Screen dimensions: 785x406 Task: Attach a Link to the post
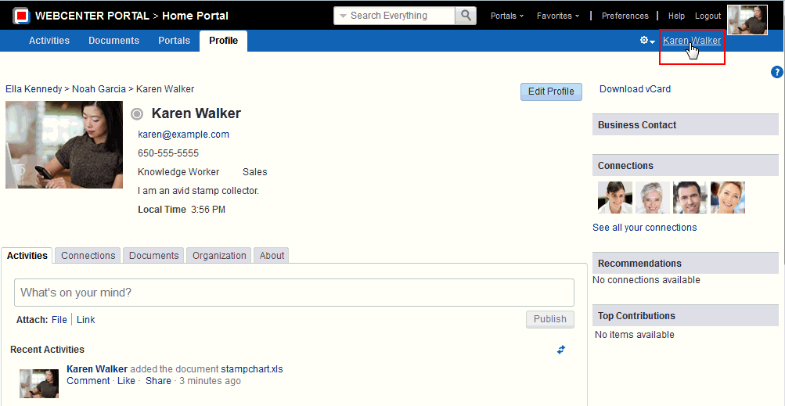85,319
